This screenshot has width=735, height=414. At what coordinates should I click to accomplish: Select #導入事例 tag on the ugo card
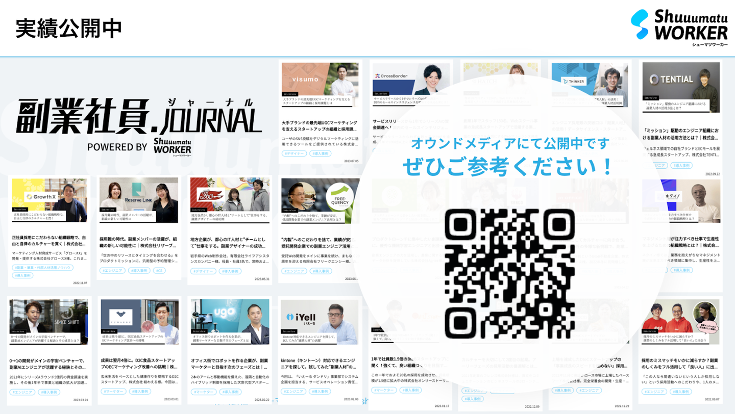click(x=230, y=392)
